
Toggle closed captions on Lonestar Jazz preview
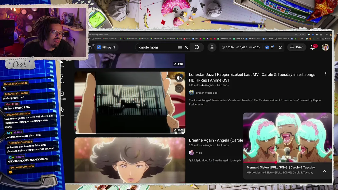[x=179, y=88]
